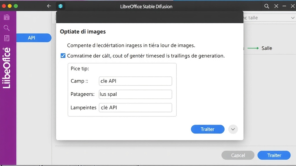Click the chevron arrow on the nc talle combo
Image resolution: width=296 pixels, height=166 pixels.
coord(292,18)
